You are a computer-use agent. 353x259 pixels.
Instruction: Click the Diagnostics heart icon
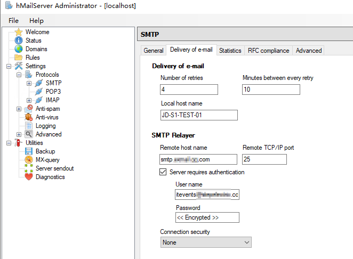pos(29,177)
